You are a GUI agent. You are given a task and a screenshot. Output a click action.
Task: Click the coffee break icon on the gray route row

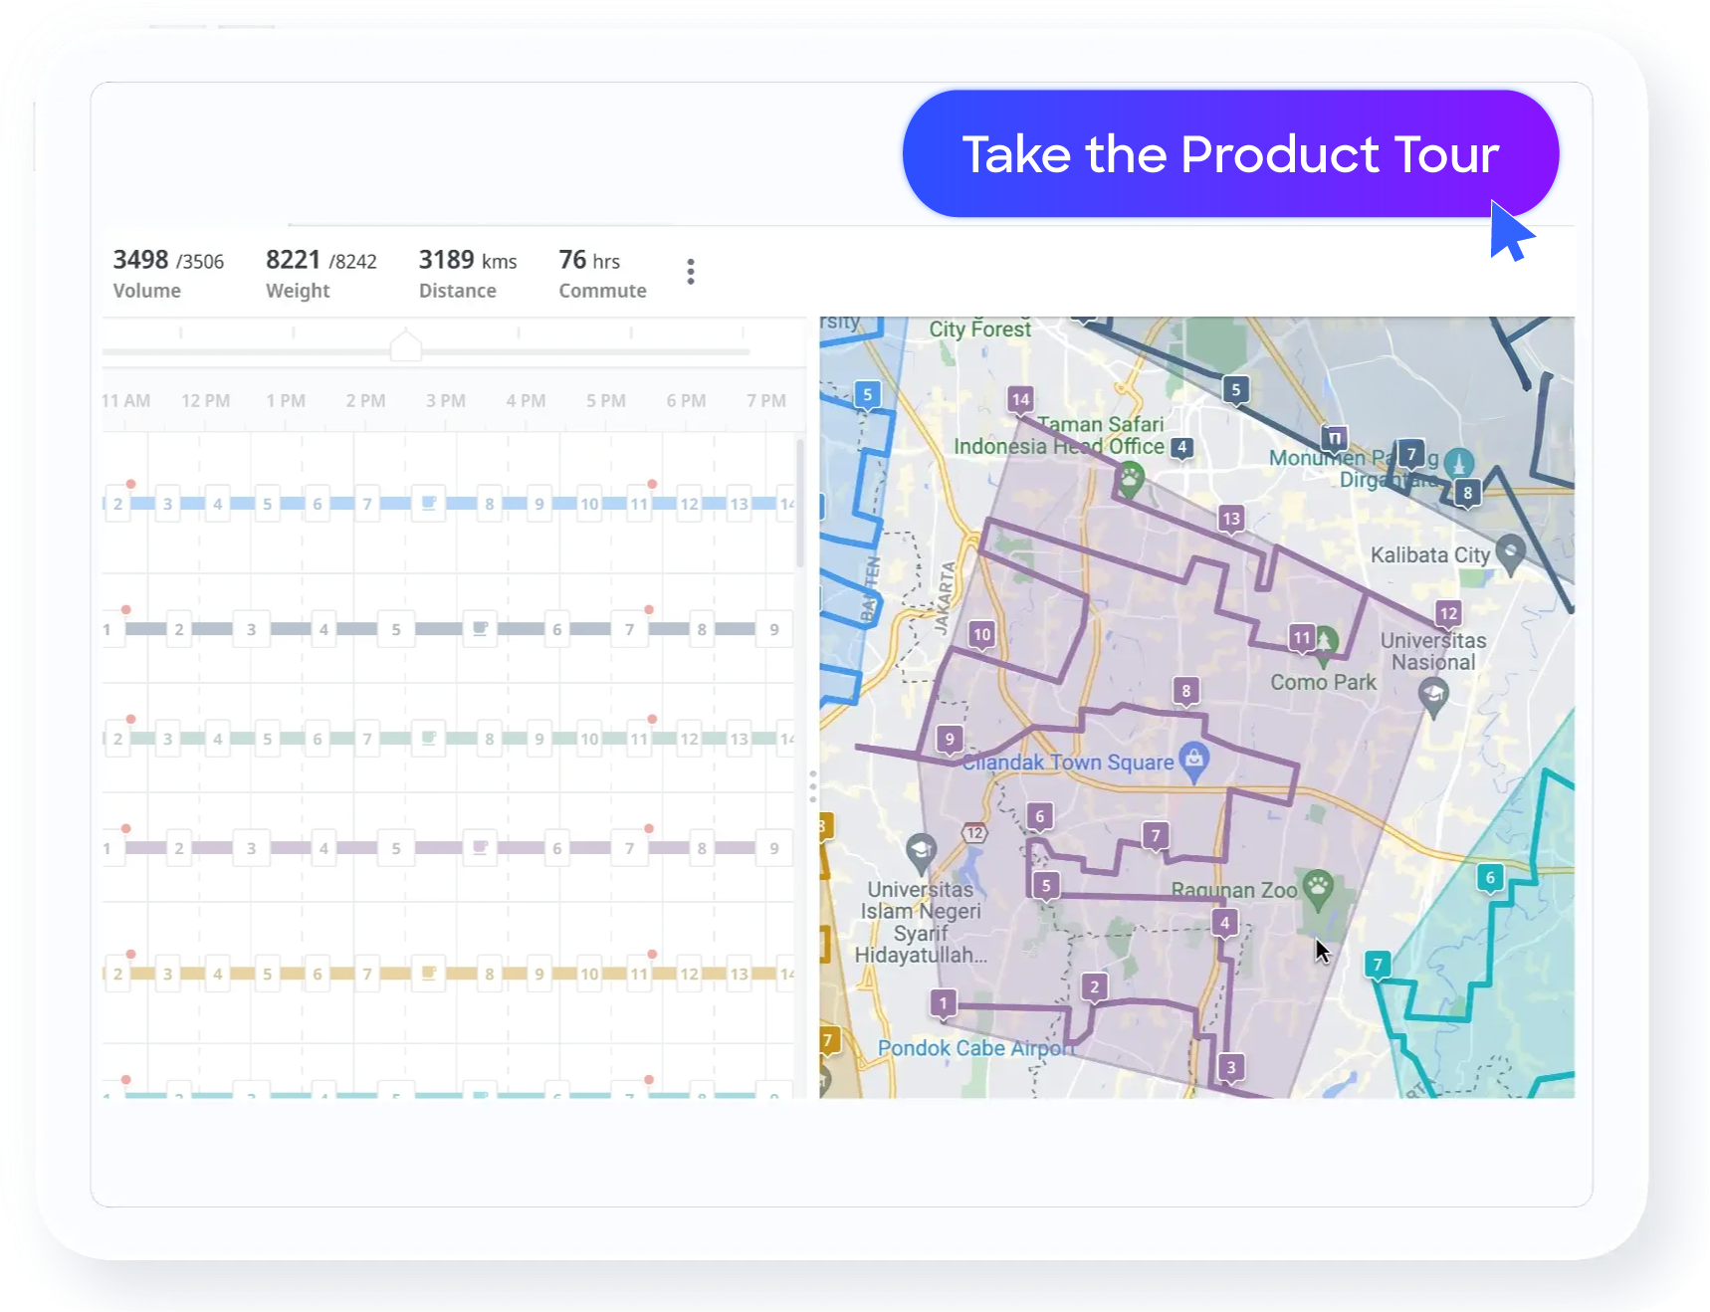coord(480,628)
